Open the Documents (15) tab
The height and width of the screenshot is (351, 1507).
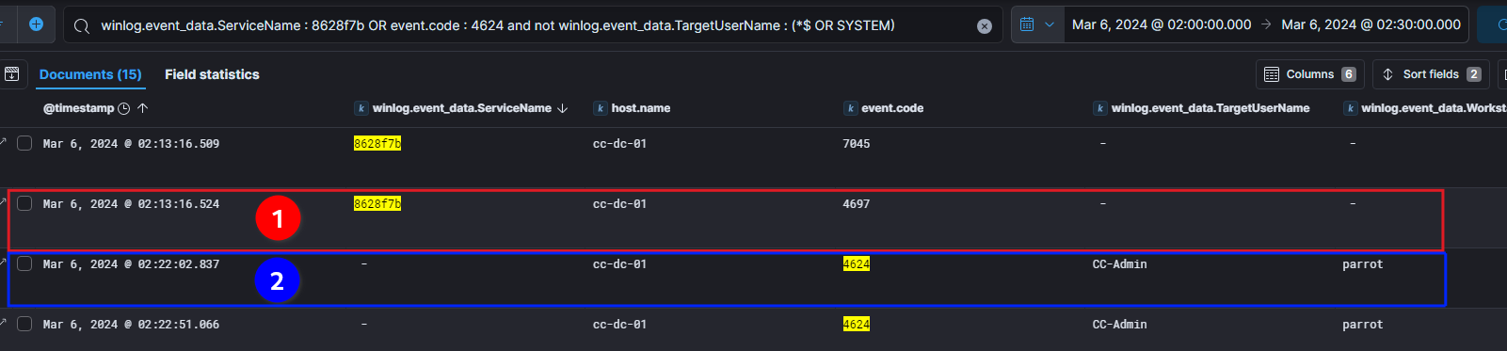(x=90, y=74)
